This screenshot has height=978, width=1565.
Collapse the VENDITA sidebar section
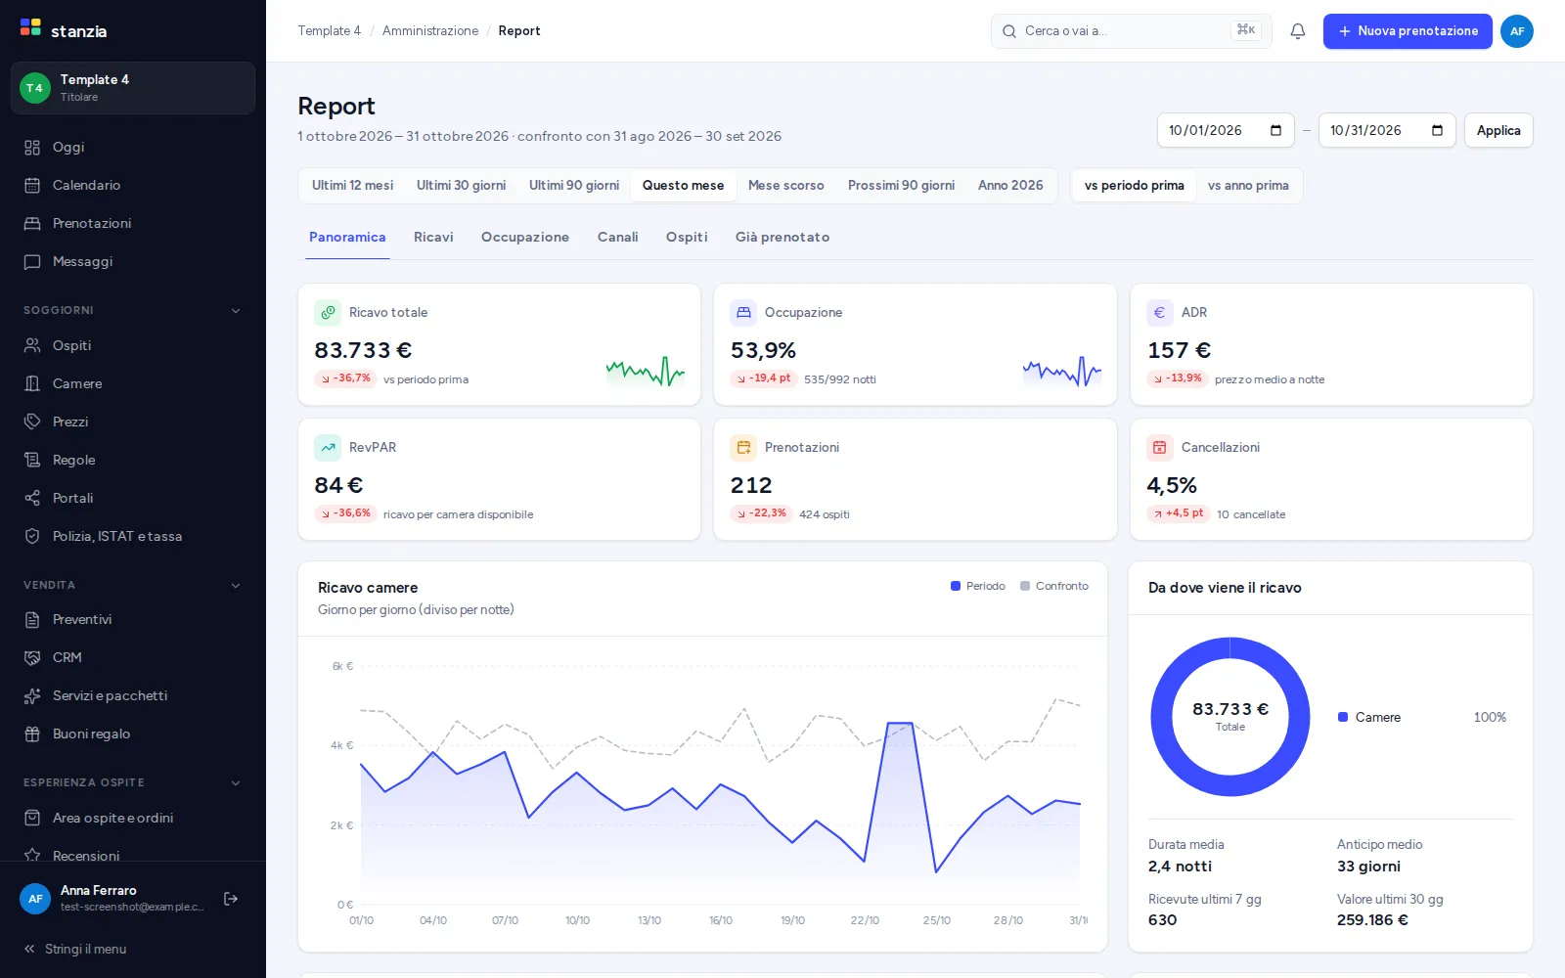click(x=235, y=585)
